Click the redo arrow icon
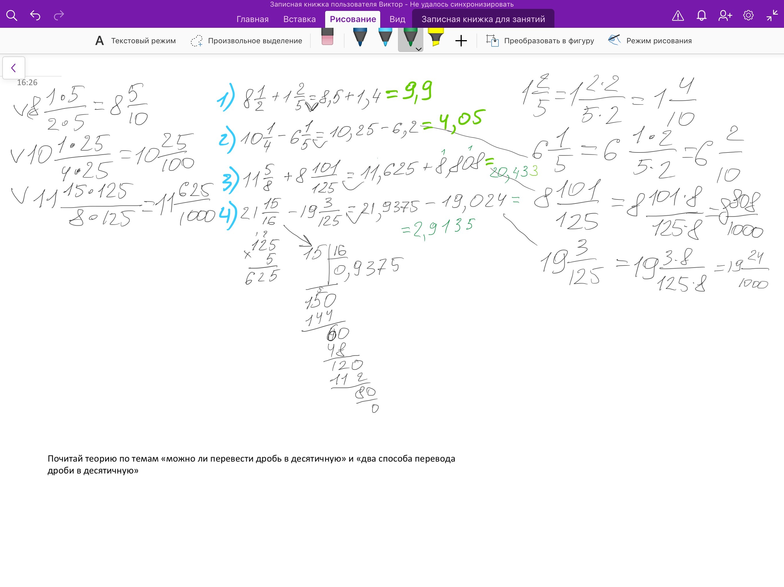784x587 pixels. click(59, 15)
